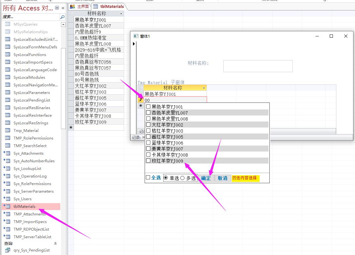Check the 卡其绿羊京YJ008 checkbox
The height and width of the screenshot is (255, 355).
coord(148,154)
